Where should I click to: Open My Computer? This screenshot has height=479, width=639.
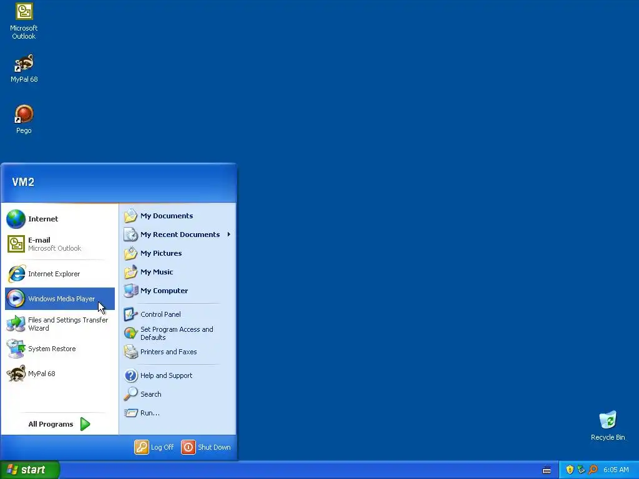(x=178, y=291)
